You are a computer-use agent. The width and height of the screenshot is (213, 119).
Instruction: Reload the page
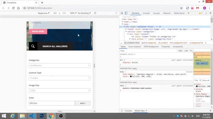[13, 8]
